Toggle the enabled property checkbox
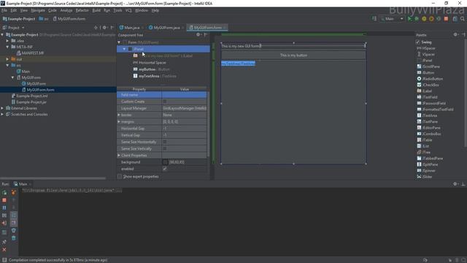The width and height of the screenshot is (467, 263). tap(165, 169)
